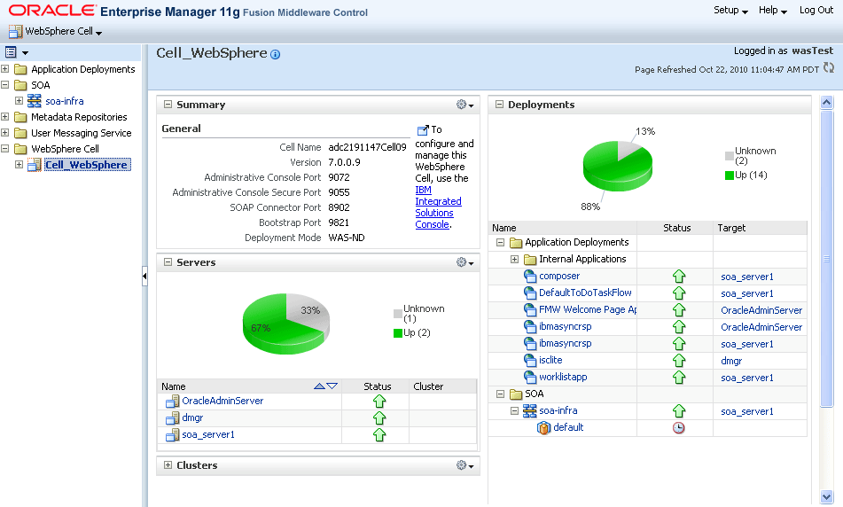The width and height of the screenshot is (843, 507).
Task: Collapse the Summary panel
Action: [168, 105]
